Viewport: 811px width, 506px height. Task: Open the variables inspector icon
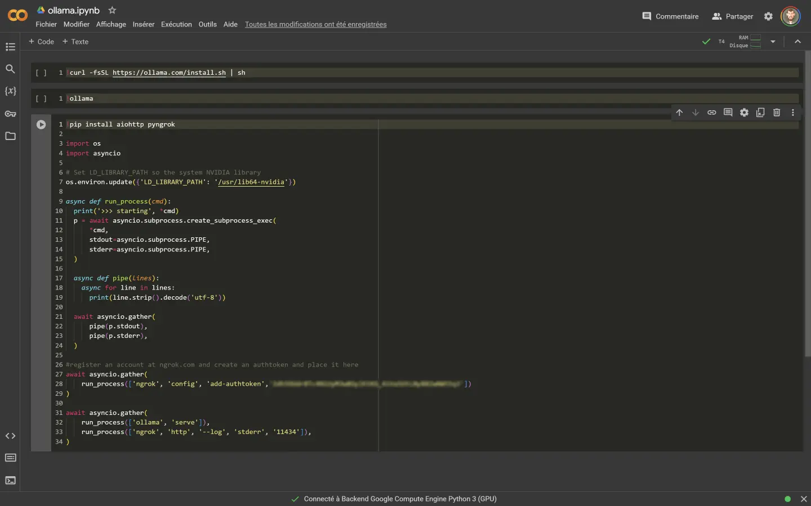coord(10,91)
